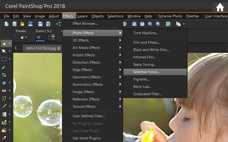Click the Zoom percentage input field
The image size is (228, 142).
click(42, 37)
